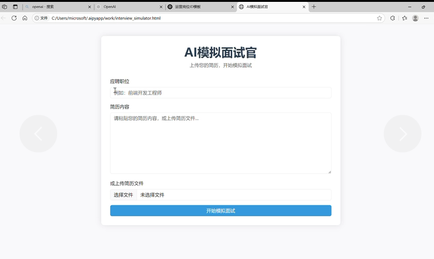Open the user profile avatar
This screenshot has height=259, width=434.
(415, 18)
